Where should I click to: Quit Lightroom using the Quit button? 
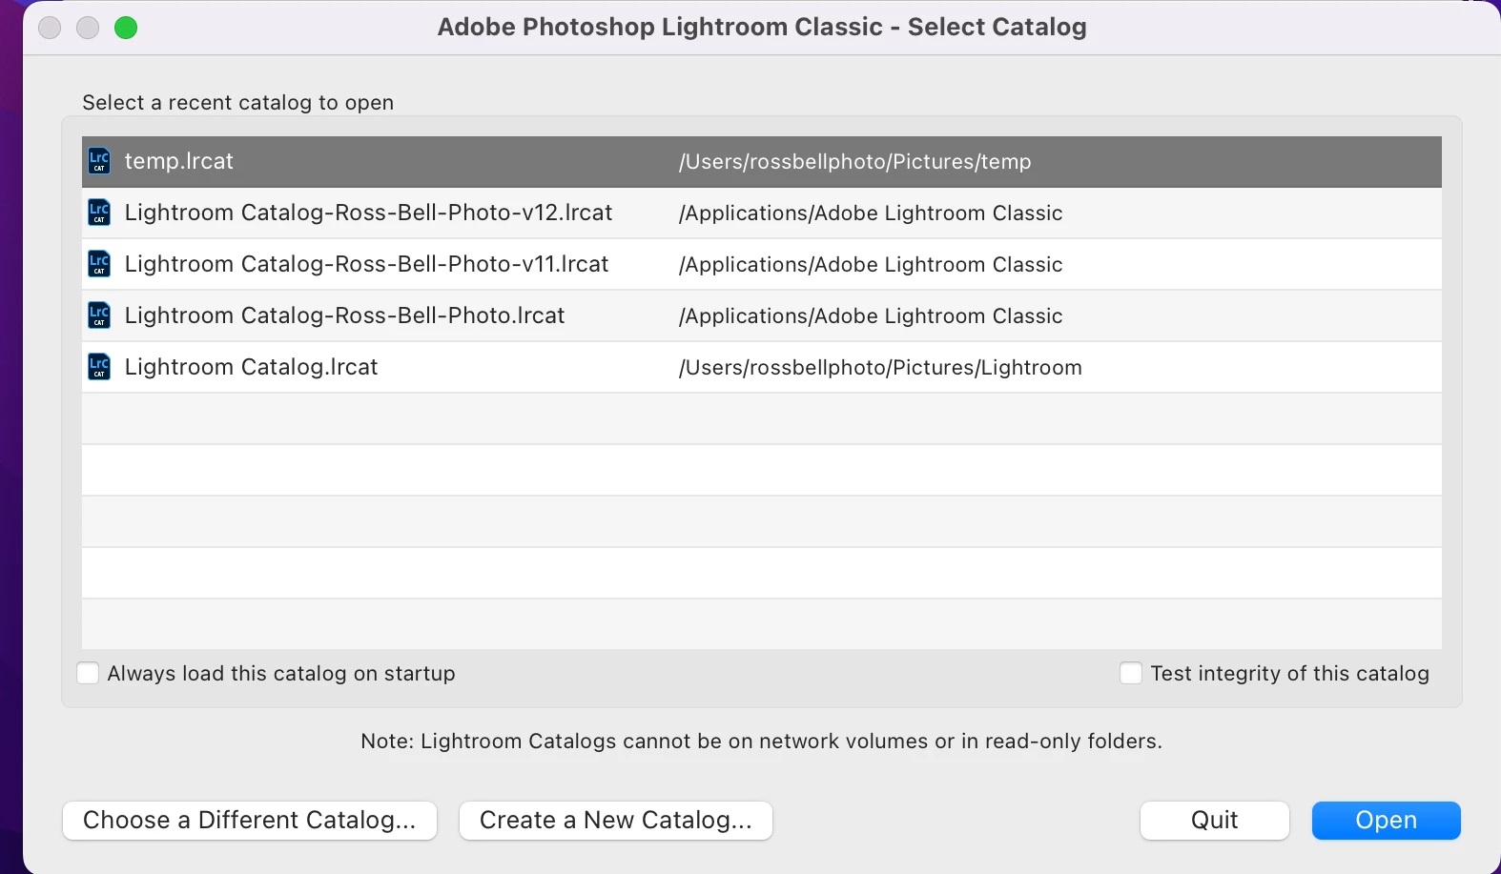(x=1214, y=821)
